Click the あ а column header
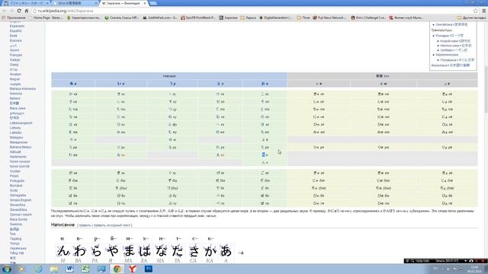The height and width of the screenshot is (274, 488). (x=73, y=84)
